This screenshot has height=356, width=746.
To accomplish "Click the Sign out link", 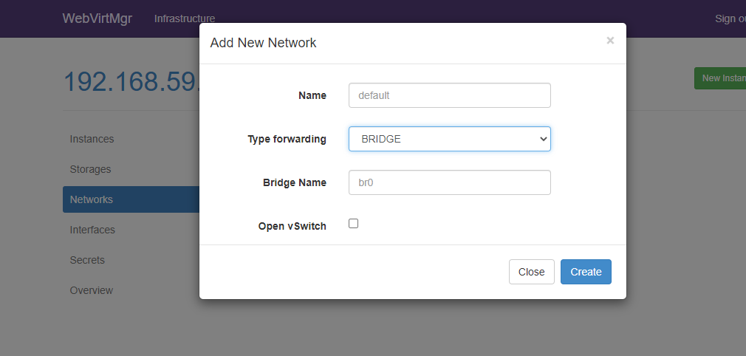I will 730,18.
